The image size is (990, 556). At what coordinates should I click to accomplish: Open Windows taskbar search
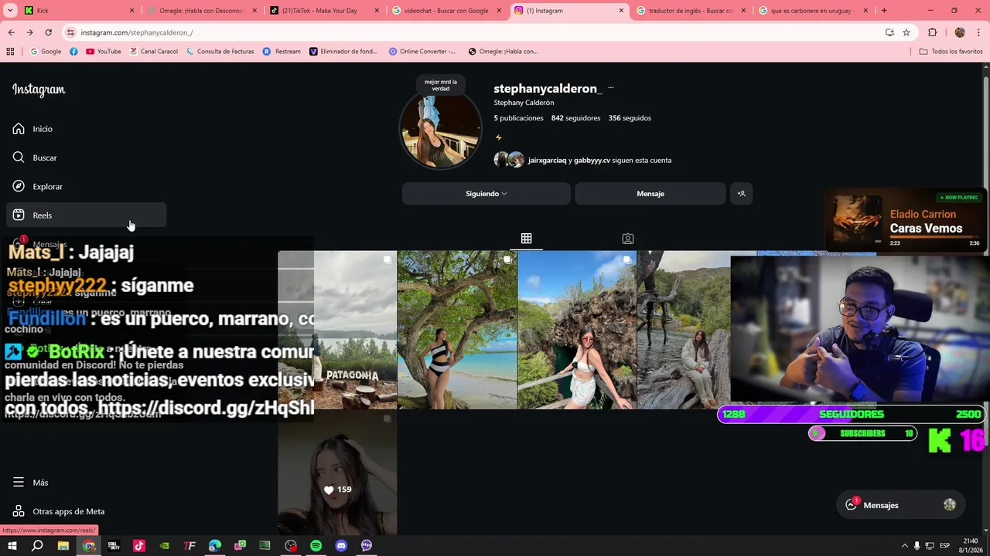click(37, 546)
